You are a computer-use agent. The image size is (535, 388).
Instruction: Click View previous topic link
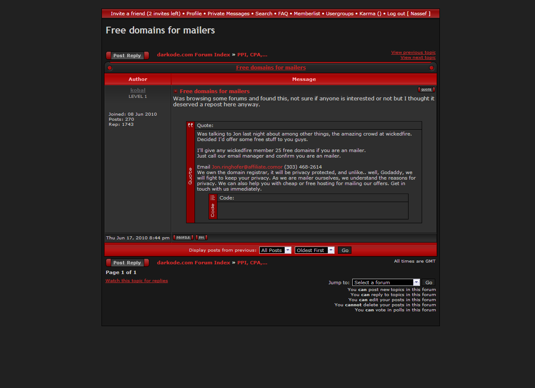413,53
